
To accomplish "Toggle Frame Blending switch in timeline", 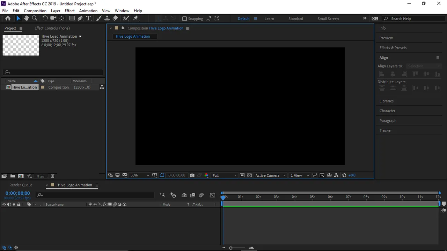I will 192,195.
